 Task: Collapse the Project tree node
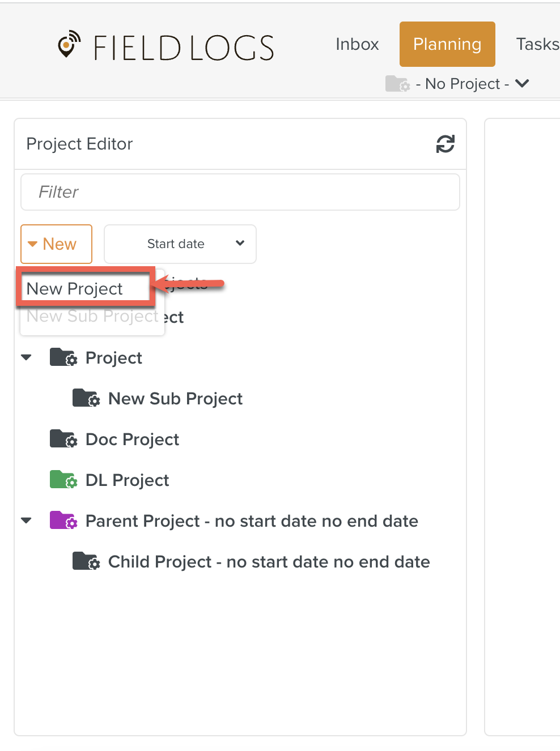27,357
